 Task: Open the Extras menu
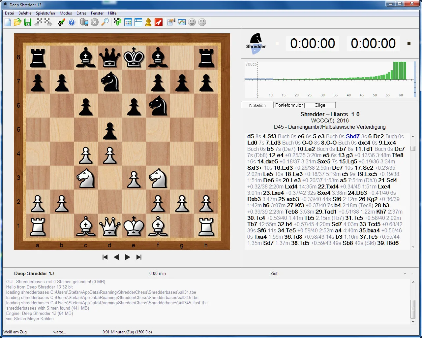[x=81, y=13]
